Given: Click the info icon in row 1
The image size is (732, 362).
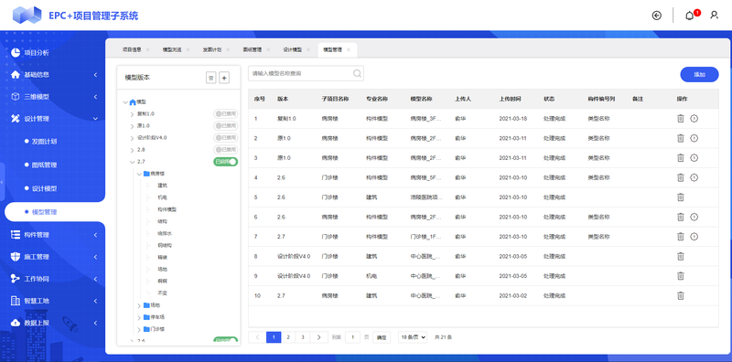Looking at the screenshot, I should click(x=694, y=119).
